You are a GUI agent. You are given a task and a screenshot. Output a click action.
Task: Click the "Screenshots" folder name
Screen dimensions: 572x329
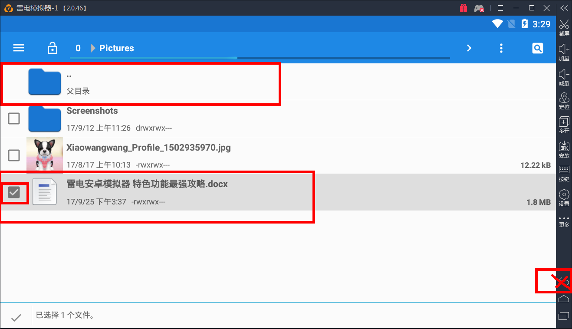(92, 111)
